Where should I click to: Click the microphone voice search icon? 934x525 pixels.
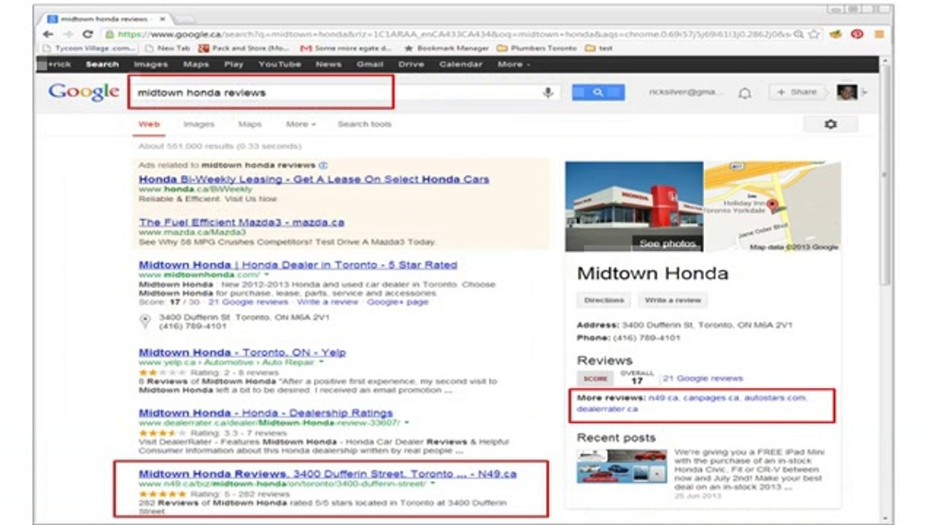547,93
